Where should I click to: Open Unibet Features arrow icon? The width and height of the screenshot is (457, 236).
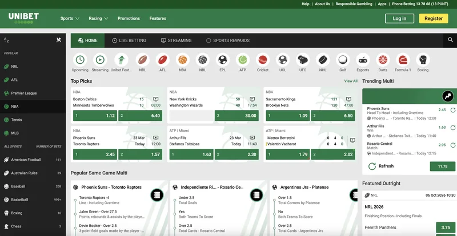121,60
